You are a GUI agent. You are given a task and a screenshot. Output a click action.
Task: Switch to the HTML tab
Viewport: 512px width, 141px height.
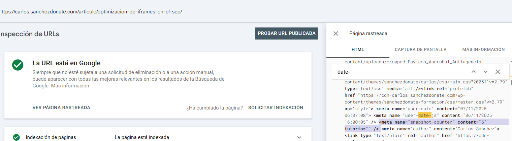[x=358, y=50]
